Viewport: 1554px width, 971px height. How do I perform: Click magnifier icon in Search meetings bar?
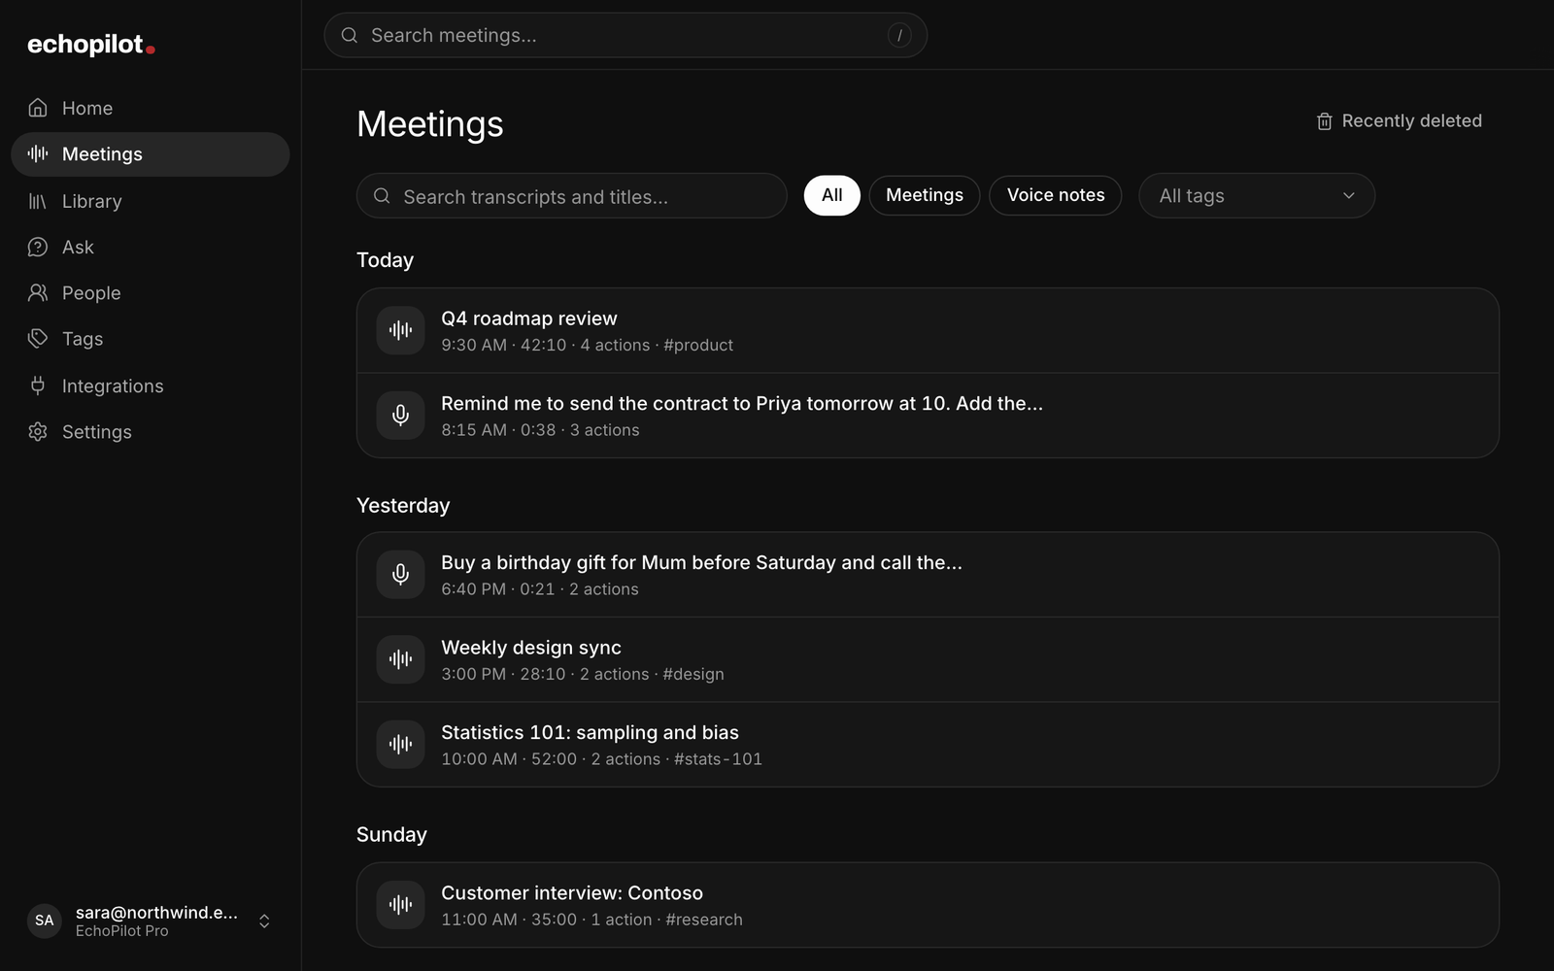[x=350, y=35]
